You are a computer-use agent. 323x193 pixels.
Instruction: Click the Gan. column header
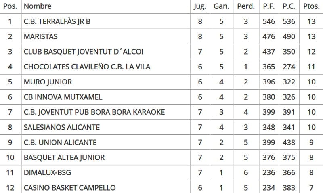pyautogui.click(x=221, y=6)
